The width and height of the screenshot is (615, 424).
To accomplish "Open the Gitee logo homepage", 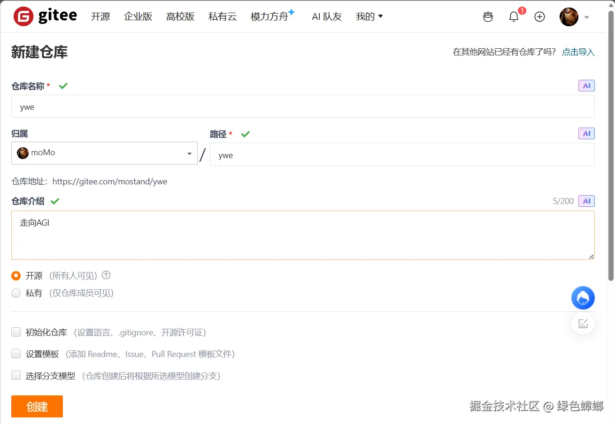I will point(45,16).
